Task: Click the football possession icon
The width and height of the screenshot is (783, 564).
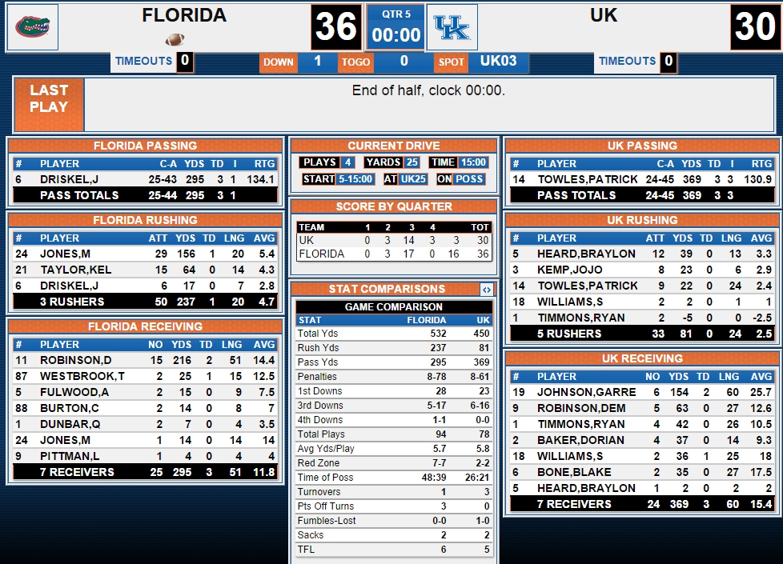Action: tap(175, 39)
